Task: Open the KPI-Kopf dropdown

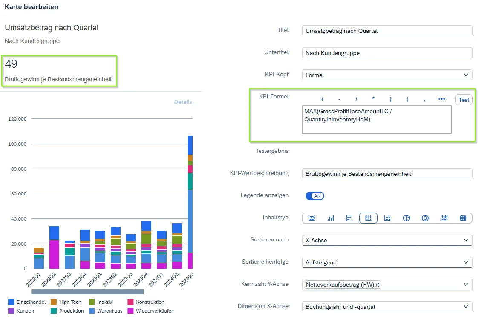Action: [x=387, y=75]
